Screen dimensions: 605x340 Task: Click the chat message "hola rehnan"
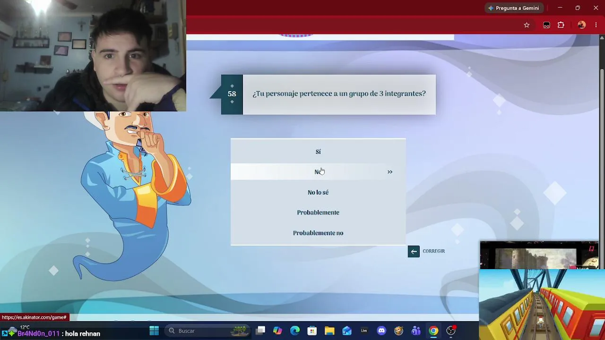83,334
